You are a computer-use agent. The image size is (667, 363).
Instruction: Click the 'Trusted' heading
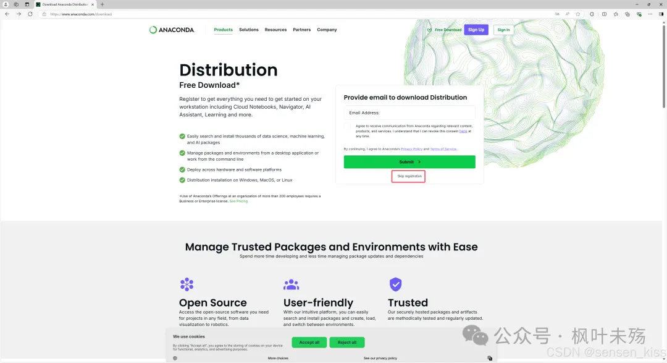[x=408, y=302]
